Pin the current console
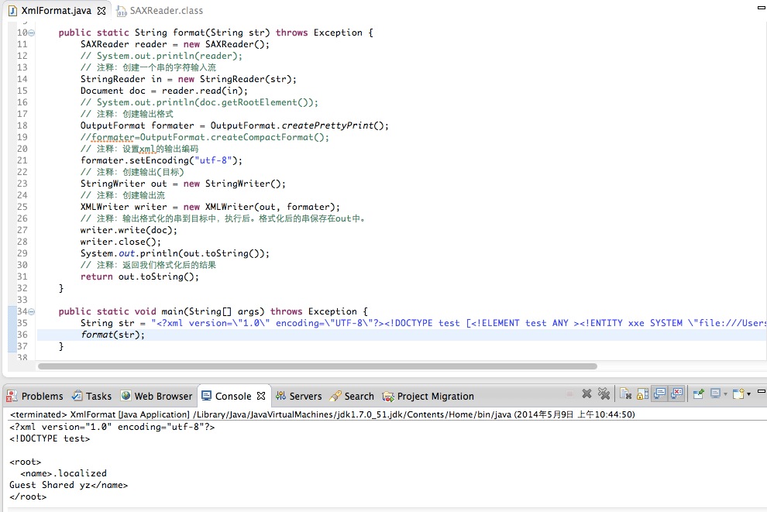Image resolution: width=767 pixels, height=512 pixels. pyautogui.click(x=699, y=393)
